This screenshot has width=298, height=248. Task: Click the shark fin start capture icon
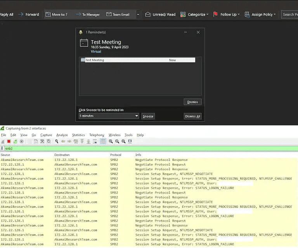pos(3,141)
